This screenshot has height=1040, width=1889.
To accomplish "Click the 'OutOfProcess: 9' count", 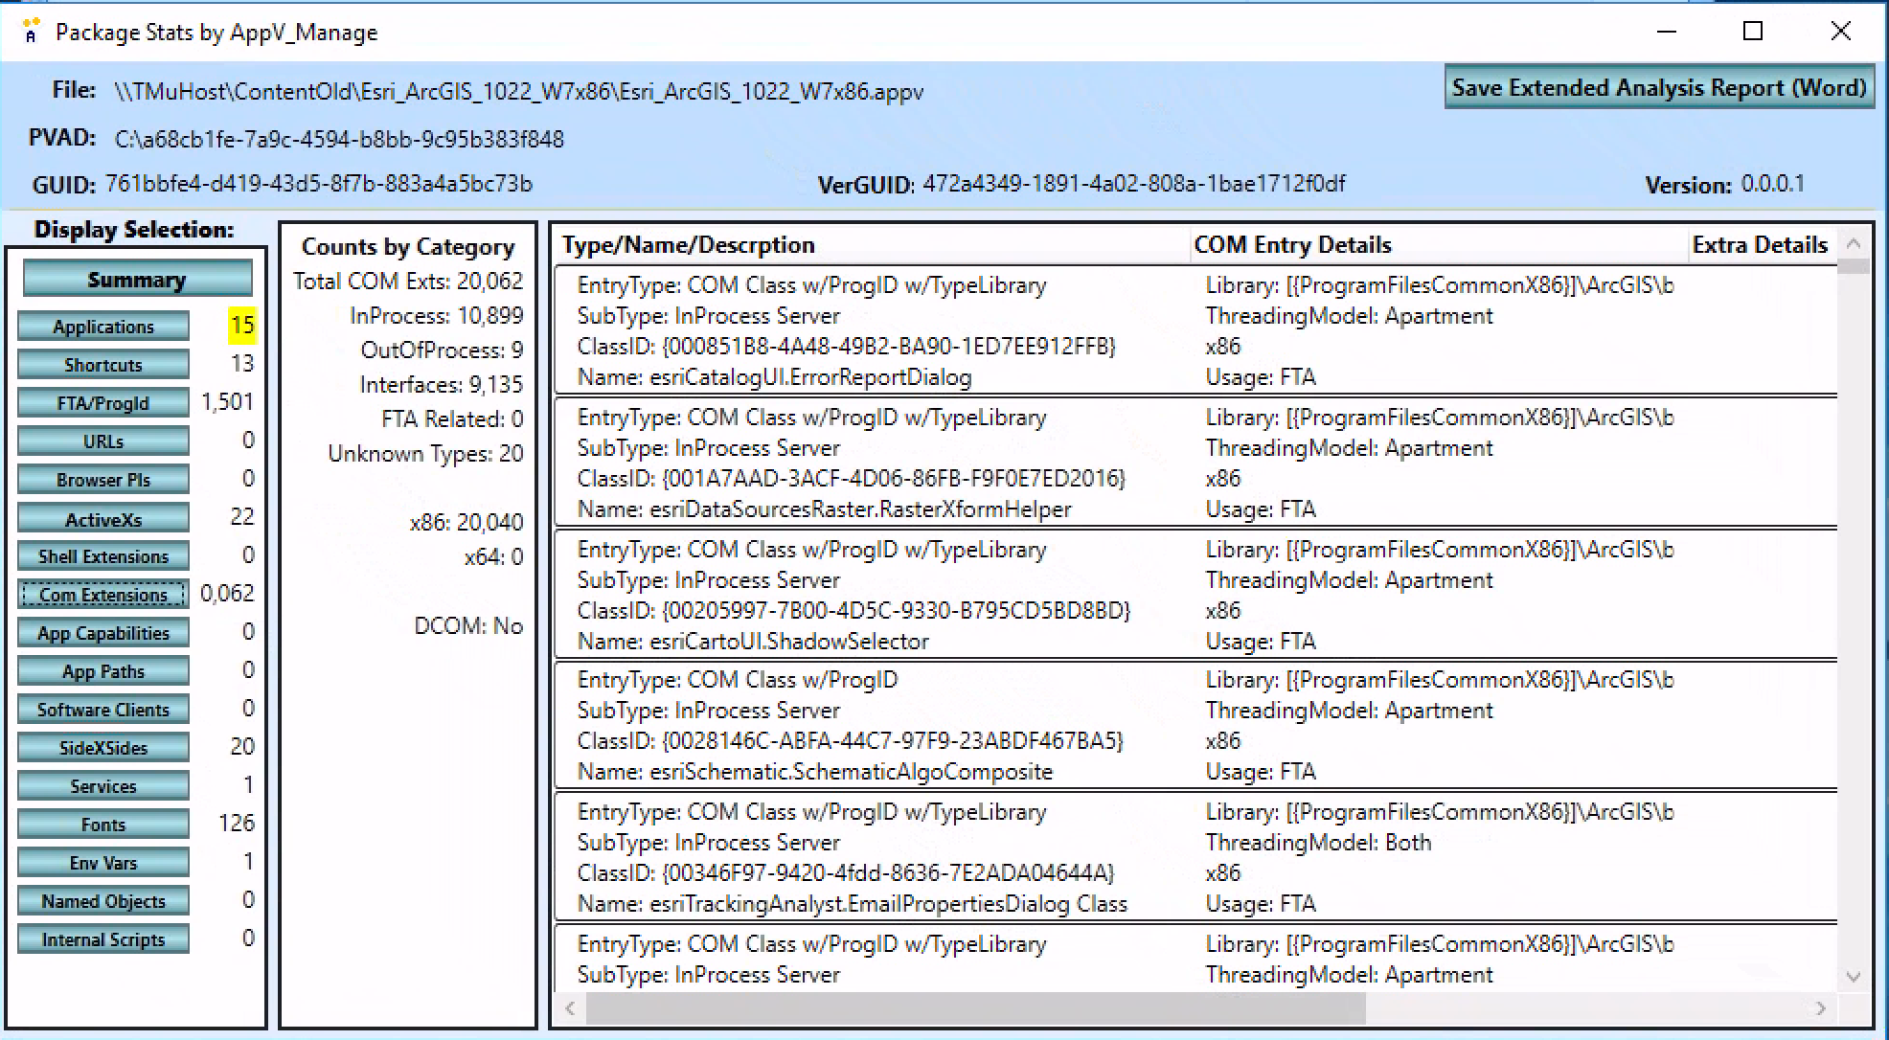I will [x=442, y=350].
